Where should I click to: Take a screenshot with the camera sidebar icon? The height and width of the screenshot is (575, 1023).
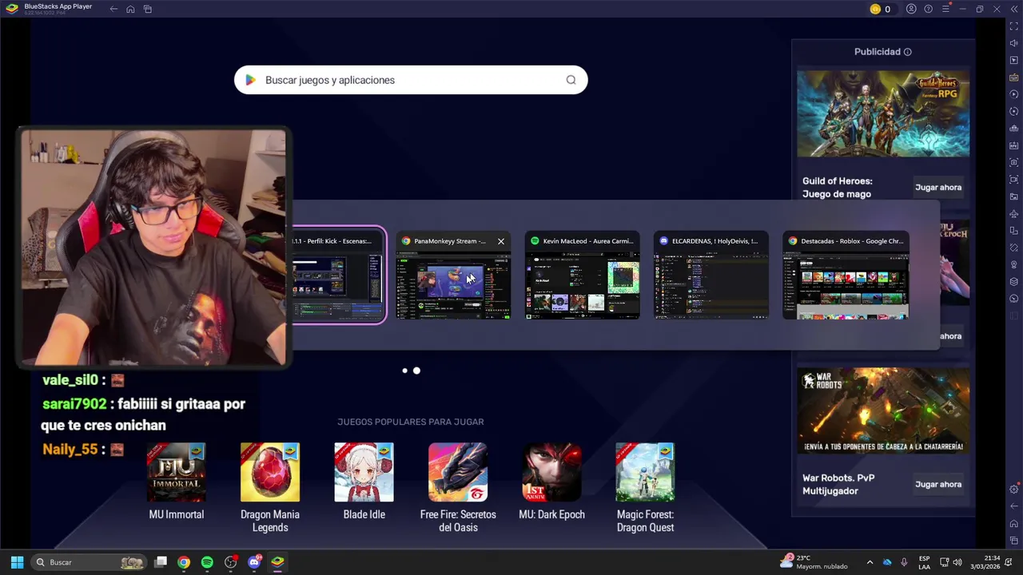pos(1014,162)
